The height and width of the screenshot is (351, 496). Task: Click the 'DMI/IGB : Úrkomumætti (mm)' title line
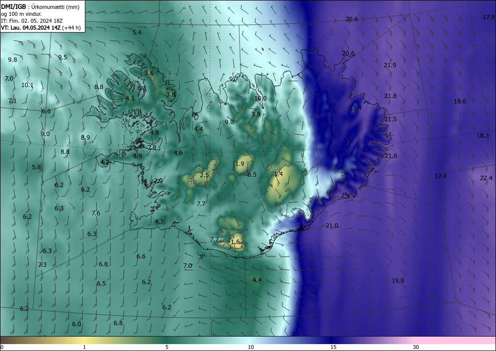40,7
